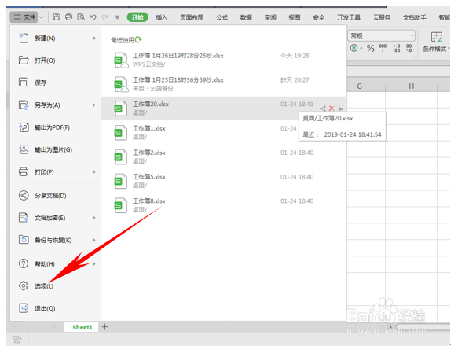Screen dimensions: 451x346
Task: Click the undo arrow icon
Action: click(x=93, y=17)
